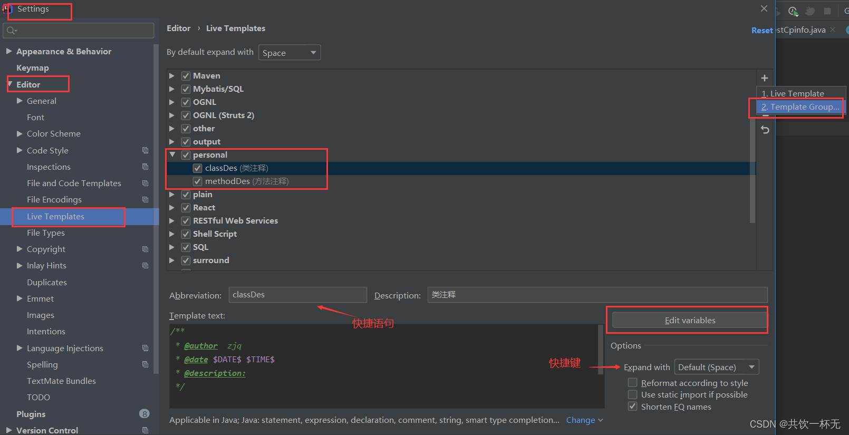Click the Stop square icon in IDE toolbar
Screen dimensions: 849x435
(x=827, y=11)
